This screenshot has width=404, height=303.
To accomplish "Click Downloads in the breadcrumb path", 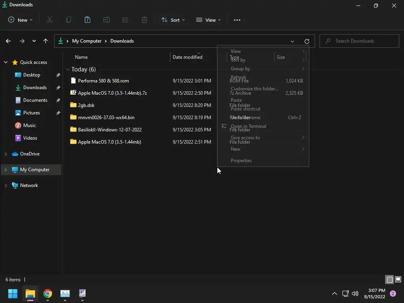I will (x=122, y=41).
